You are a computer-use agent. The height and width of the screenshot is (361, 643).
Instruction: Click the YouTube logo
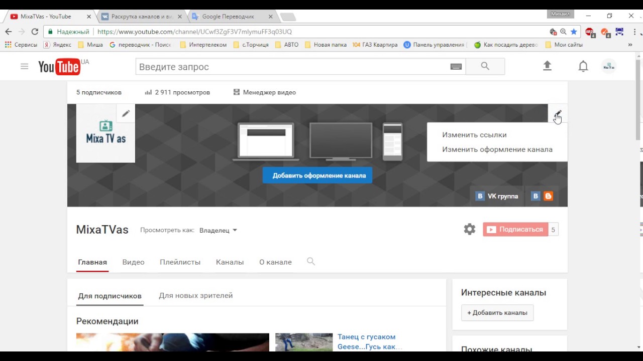point(60,67)
